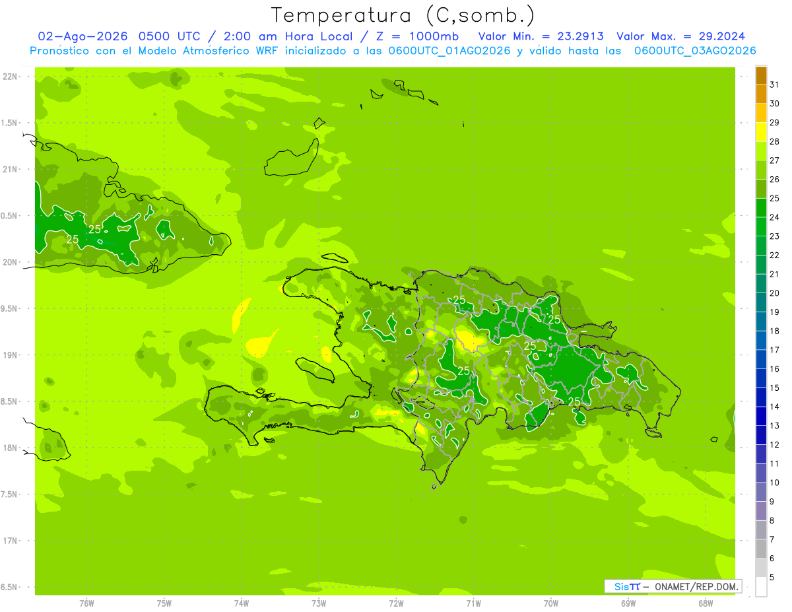792x612 pixels.
Task: Pick the purple swatch between 9 and 10
Action: pyautogui.click(x=761, y=492)
